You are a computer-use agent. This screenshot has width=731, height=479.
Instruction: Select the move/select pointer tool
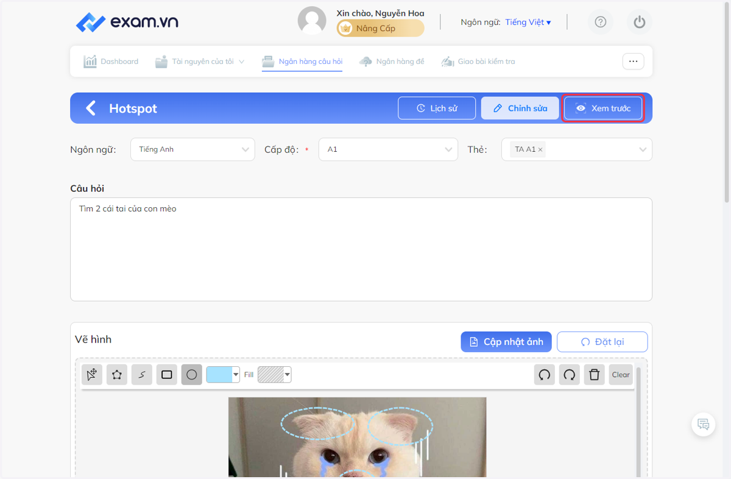pos(92,375)
